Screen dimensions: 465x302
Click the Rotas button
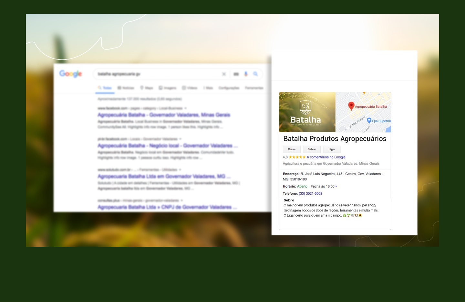coord(292,149)
